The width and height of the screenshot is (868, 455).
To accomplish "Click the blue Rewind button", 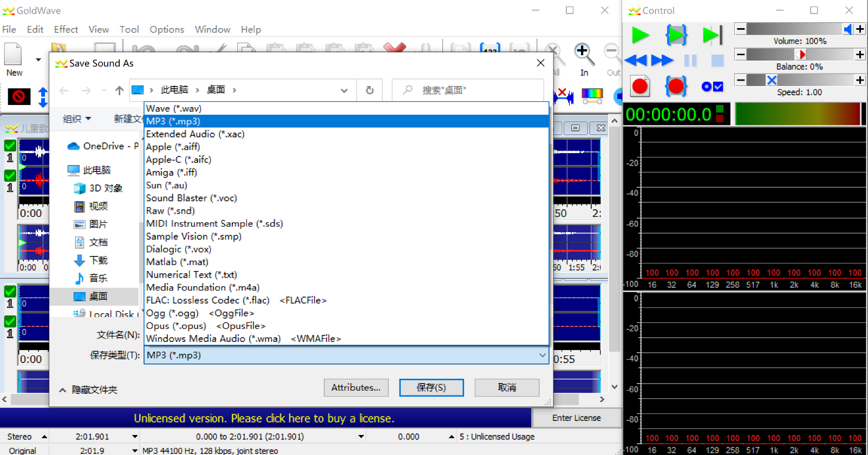I will pyautogui.click(x=636, y=60).
